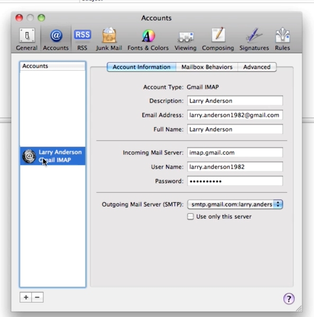Select the Accounts preferences icon
This screenshot has height=317, width=314.
point(56,40)
